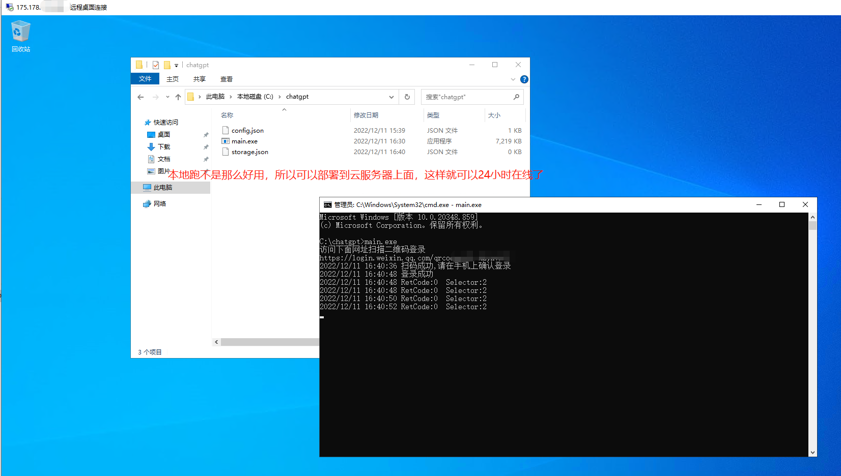Sort files by the 大小 column header

click(x=494, y=115)
